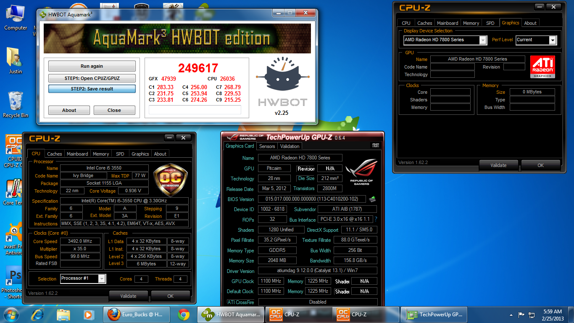Click Validate in left CPU-Z window
Screen dimensions: 574x323
128,296
